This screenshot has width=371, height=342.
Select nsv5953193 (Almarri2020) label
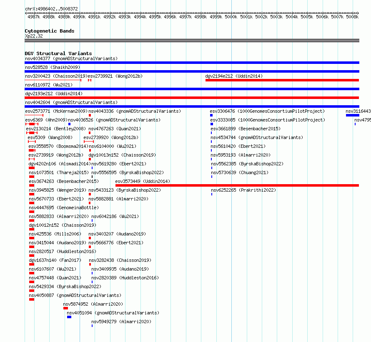(x=241, y=155)
